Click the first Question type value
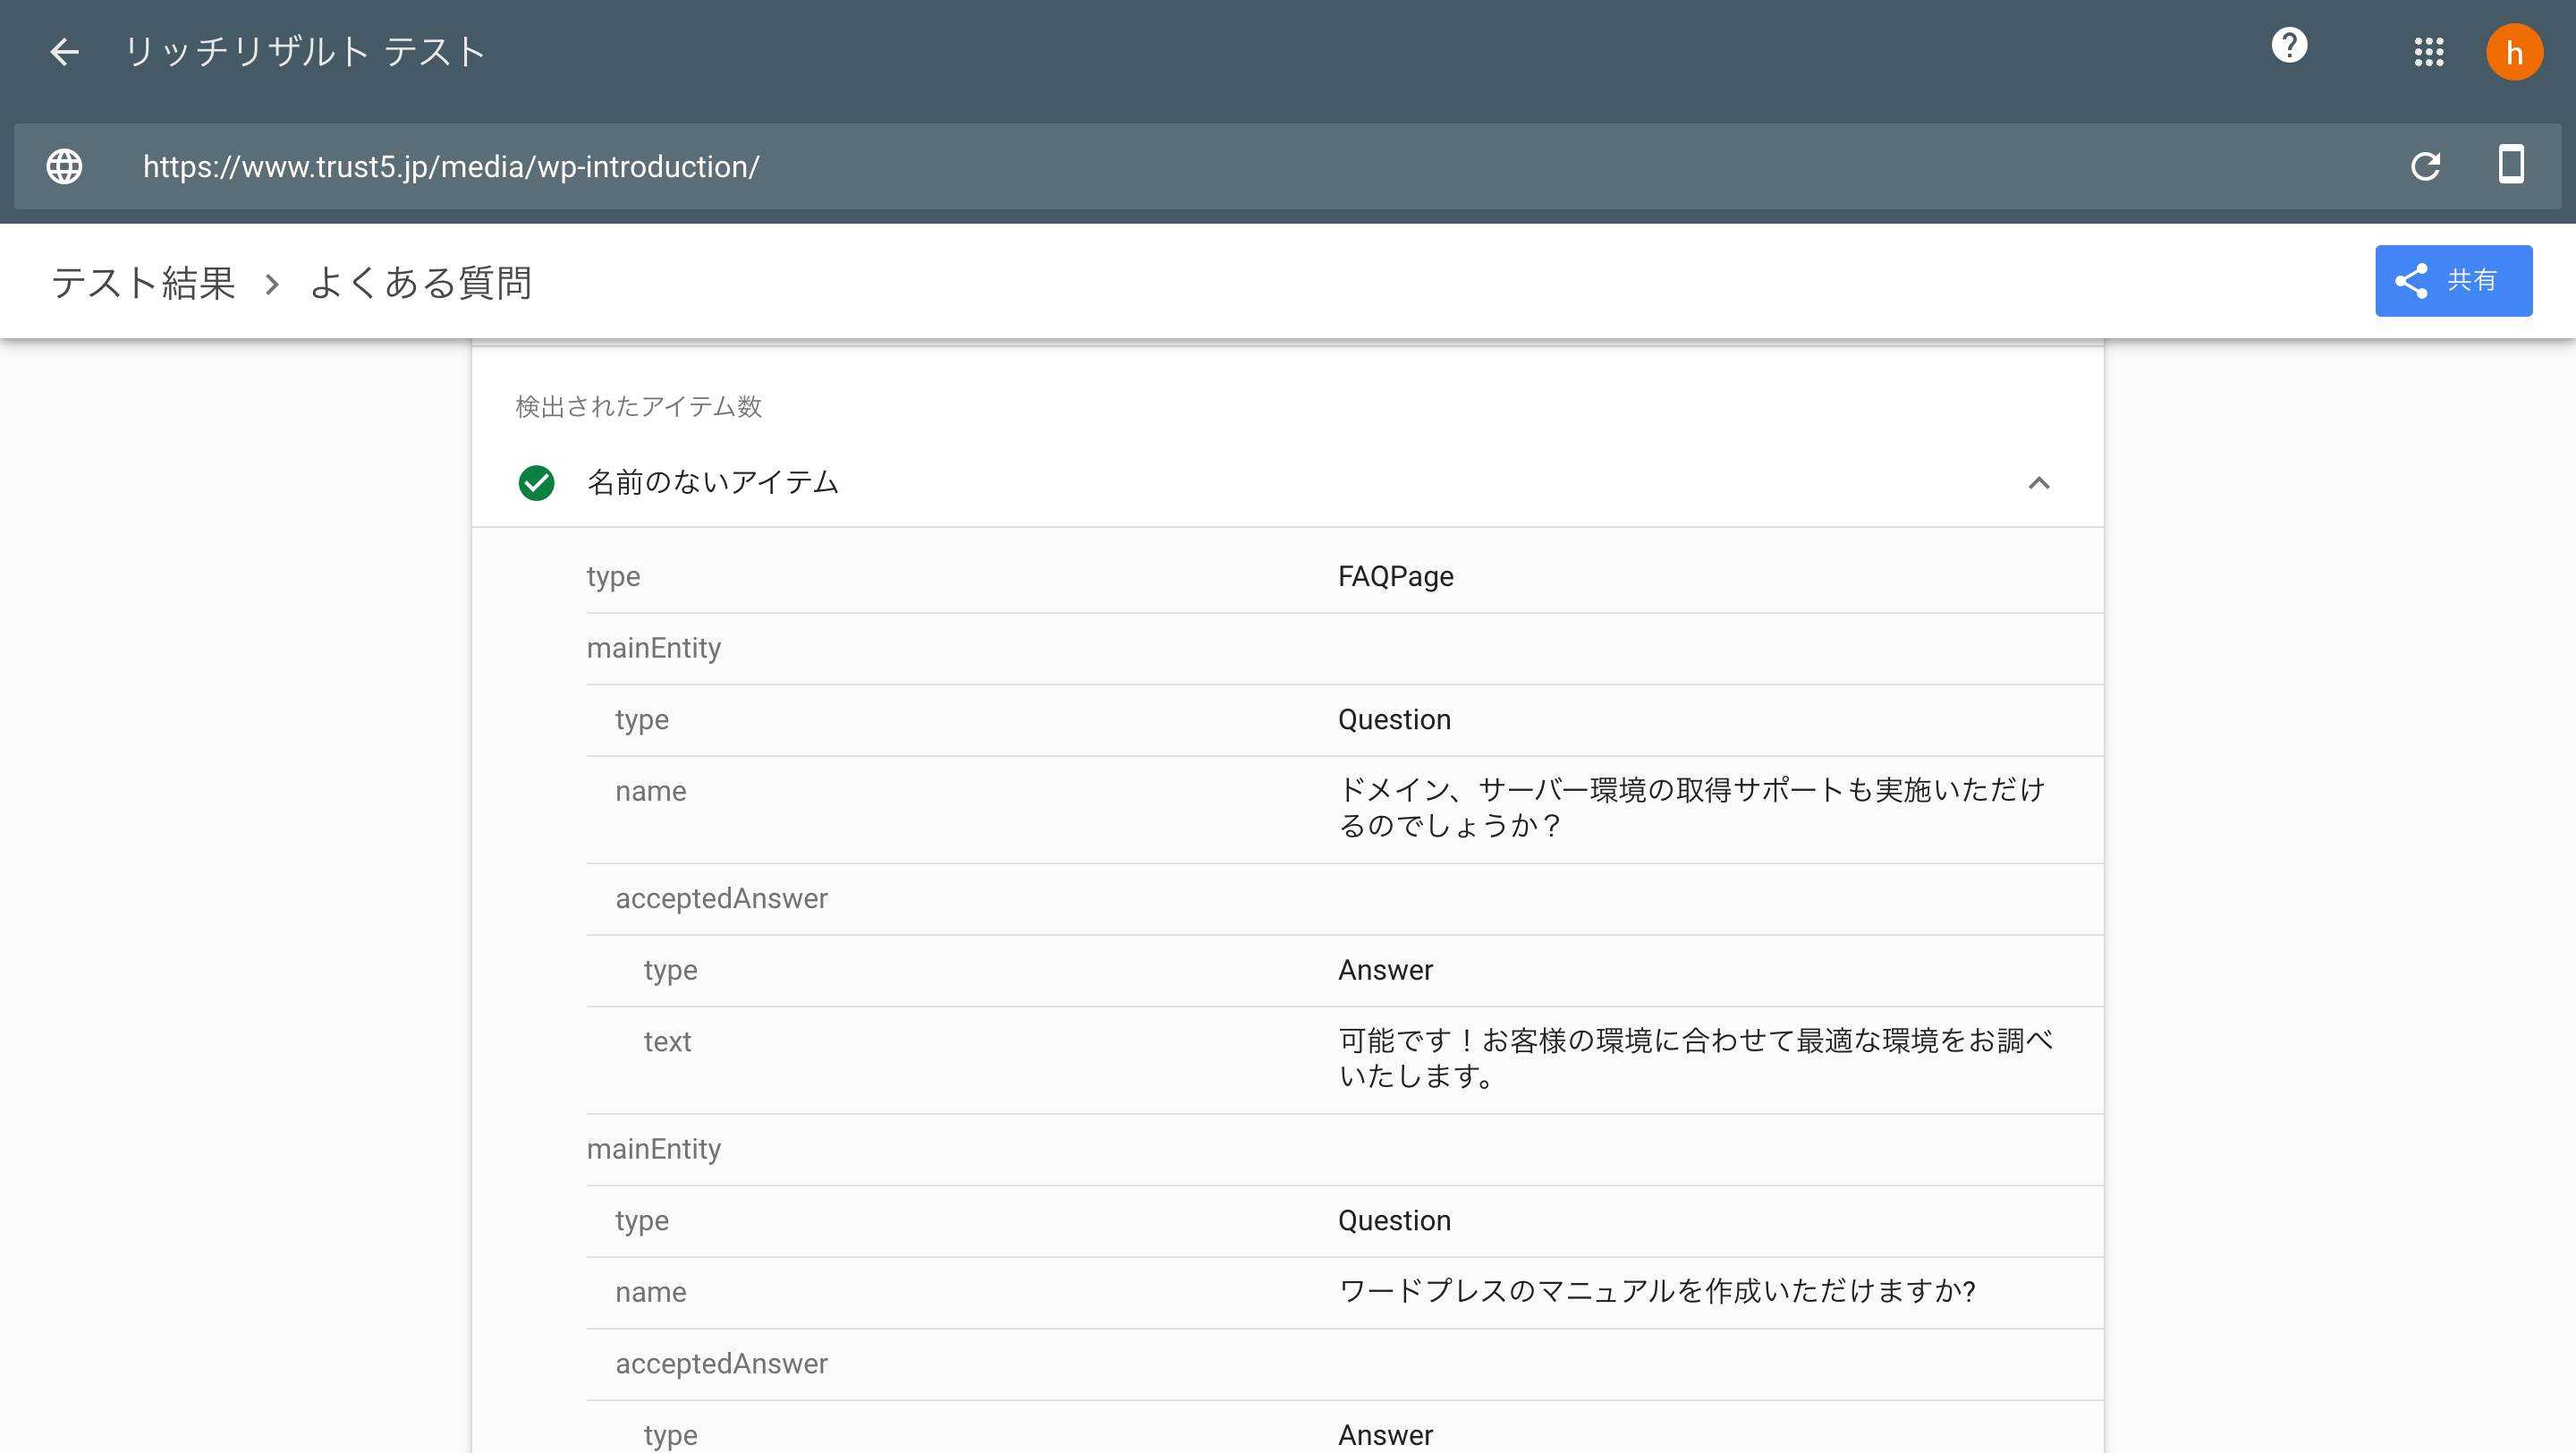 pyautogui.click(x=1394, y=720)
